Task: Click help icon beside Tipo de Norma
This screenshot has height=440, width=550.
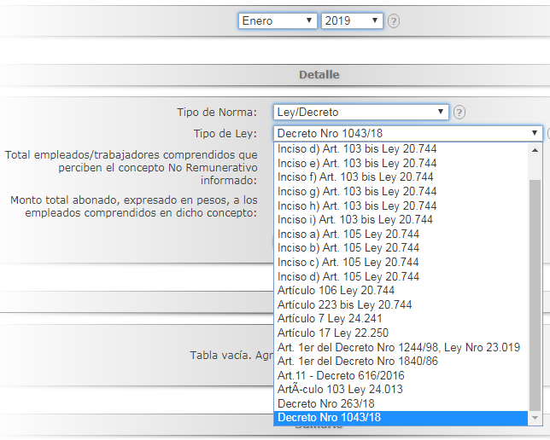Action: [459, 112]
